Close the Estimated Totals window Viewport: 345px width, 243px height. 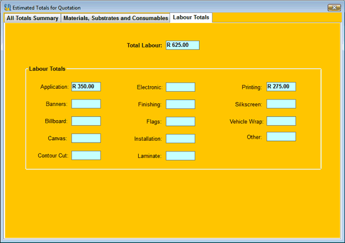[334, 7]
